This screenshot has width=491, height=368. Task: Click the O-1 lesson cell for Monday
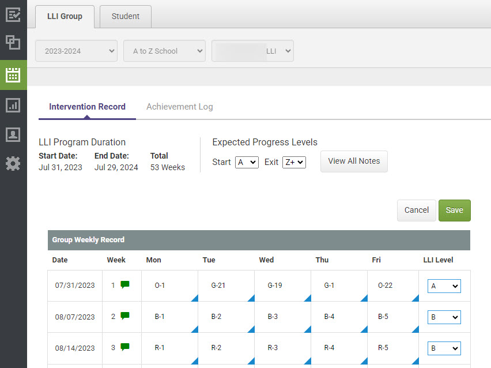point(160,286)
